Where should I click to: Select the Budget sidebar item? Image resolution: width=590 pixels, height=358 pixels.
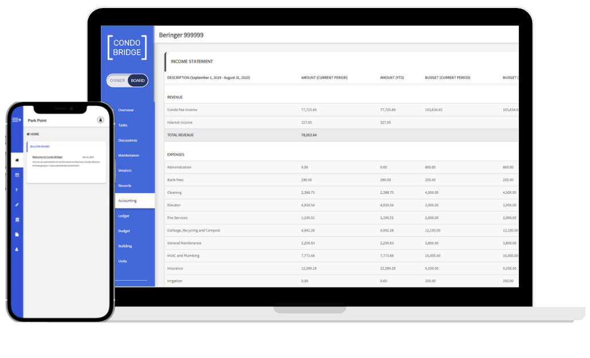point(124,231)
